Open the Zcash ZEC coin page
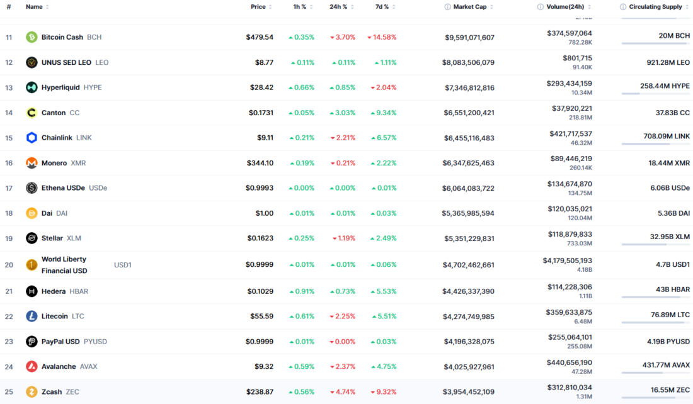The height and width of the screenshot is (404, 693). (60, 391)
